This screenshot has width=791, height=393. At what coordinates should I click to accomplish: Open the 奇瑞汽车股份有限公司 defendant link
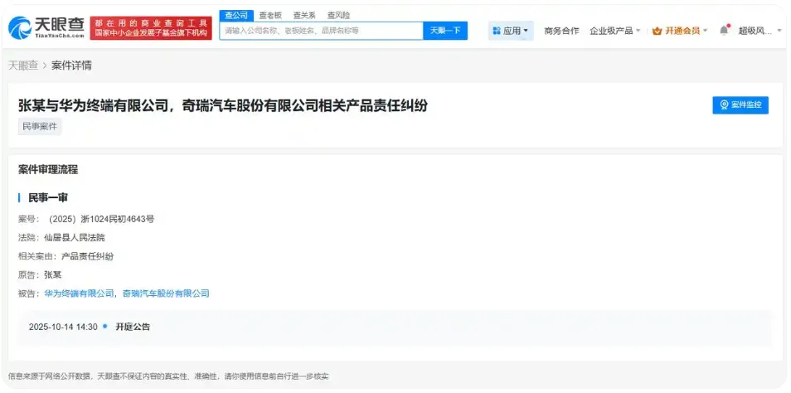tap(166, 294)
